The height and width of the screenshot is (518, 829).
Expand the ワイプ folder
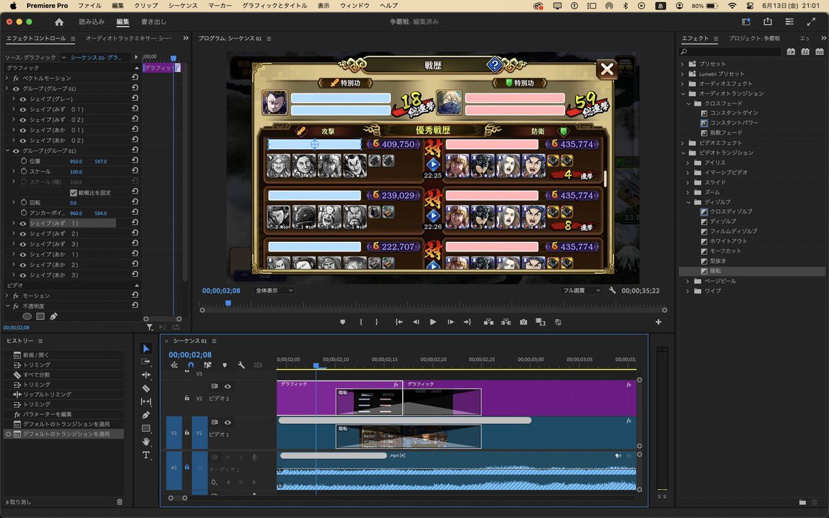[688, 291]
